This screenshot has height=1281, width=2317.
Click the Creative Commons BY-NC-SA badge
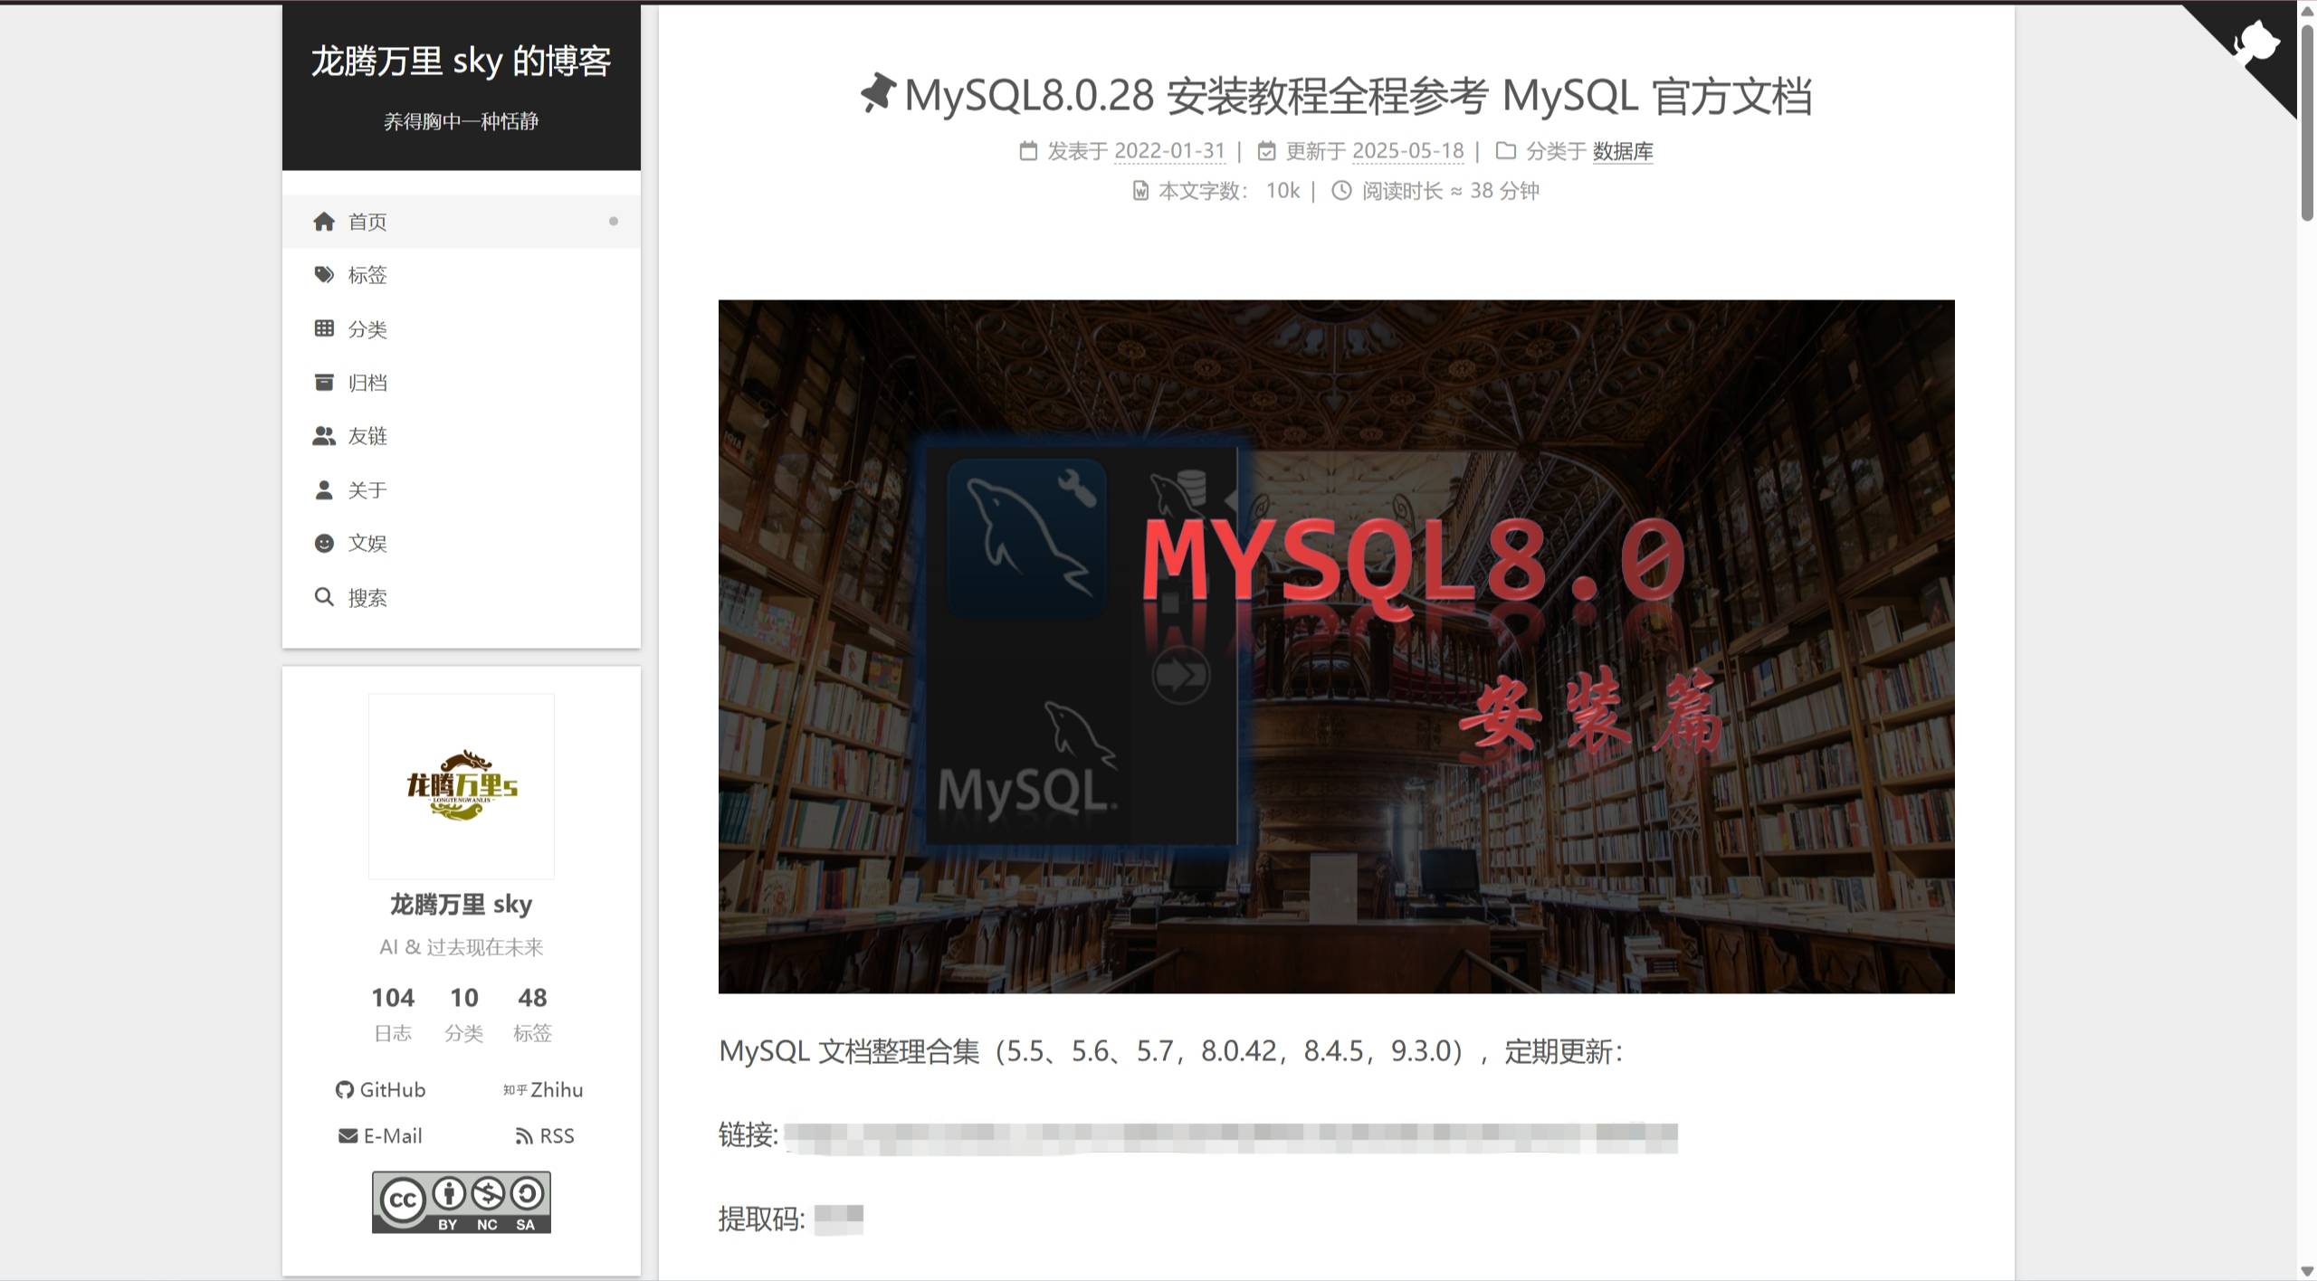pyautogui.click(x=462, y=1202)
